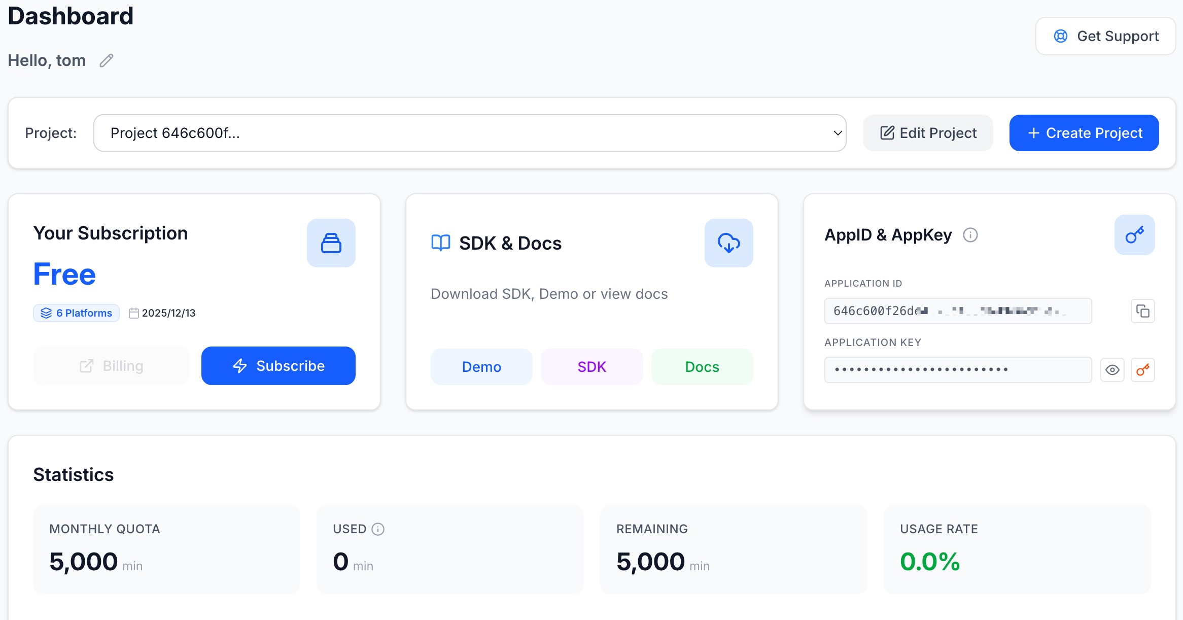
Task: Open the SDK download option
Action: pos(591,366)
